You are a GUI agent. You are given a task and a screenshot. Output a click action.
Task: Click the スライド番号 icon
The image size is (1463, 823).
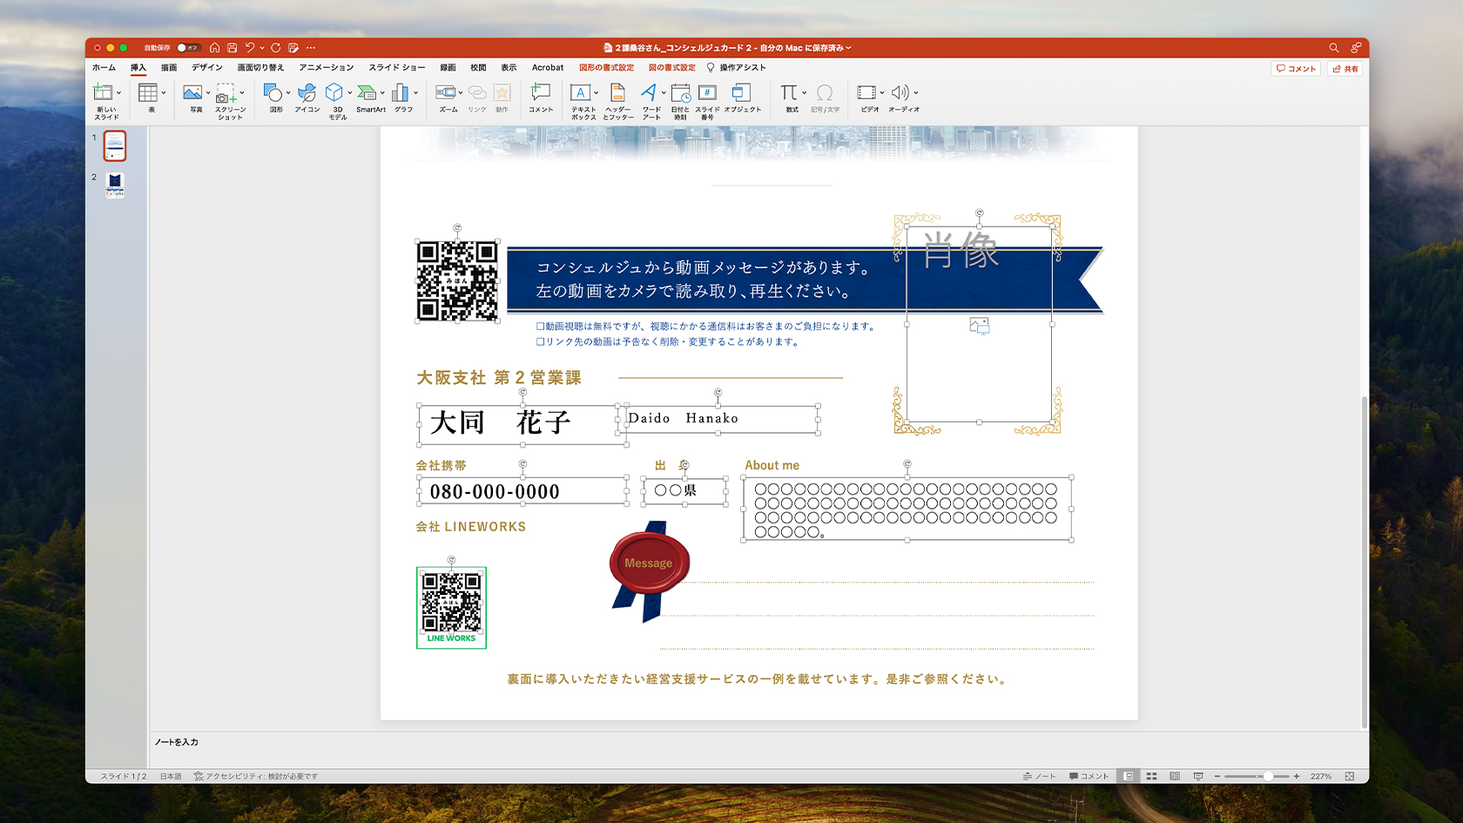click(708, 92)
